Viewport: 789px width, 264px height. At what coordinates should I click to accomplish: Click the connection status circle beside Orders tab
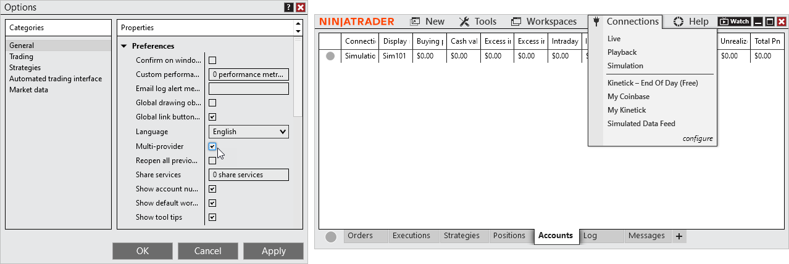tap(331, 237)
